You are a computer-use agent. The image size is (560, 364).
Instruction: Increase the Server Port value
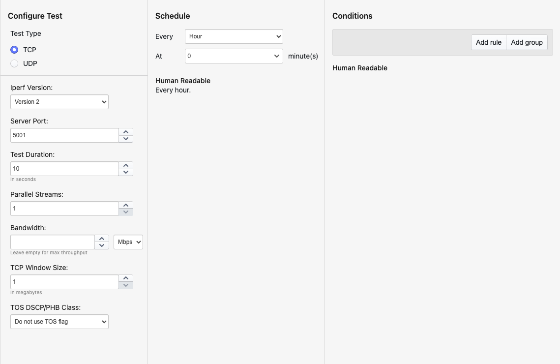coord(126,132)
